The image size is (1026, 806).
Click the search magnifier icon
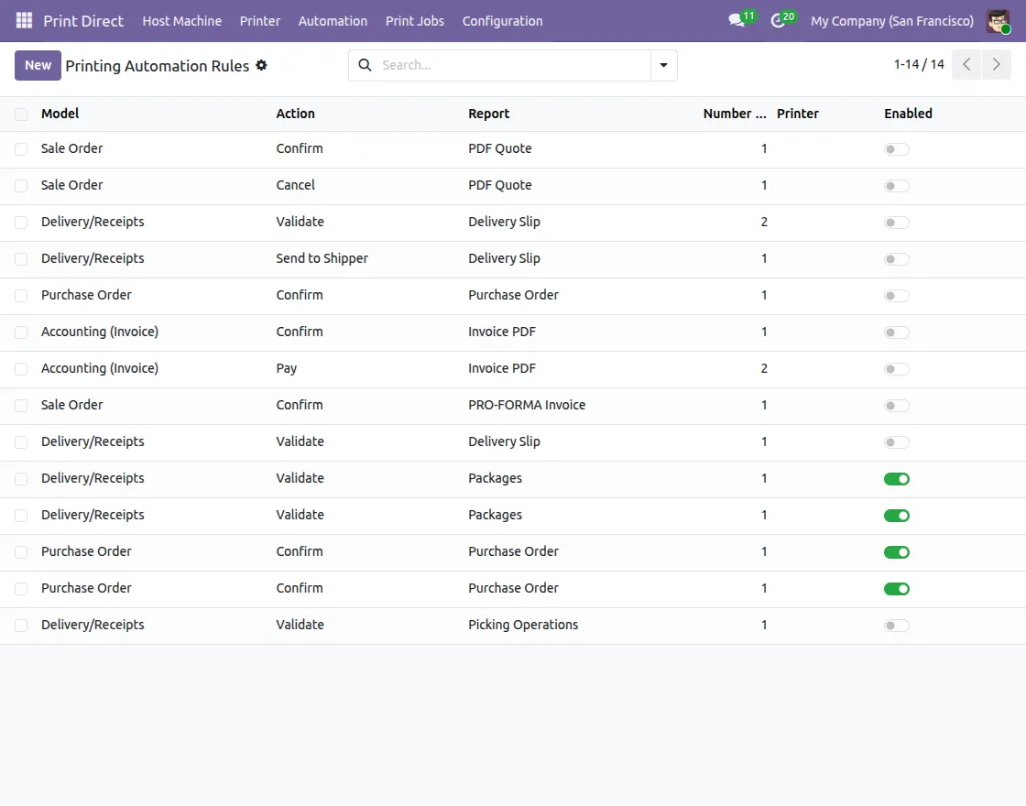pyautogui.click(x=365, y=65)
